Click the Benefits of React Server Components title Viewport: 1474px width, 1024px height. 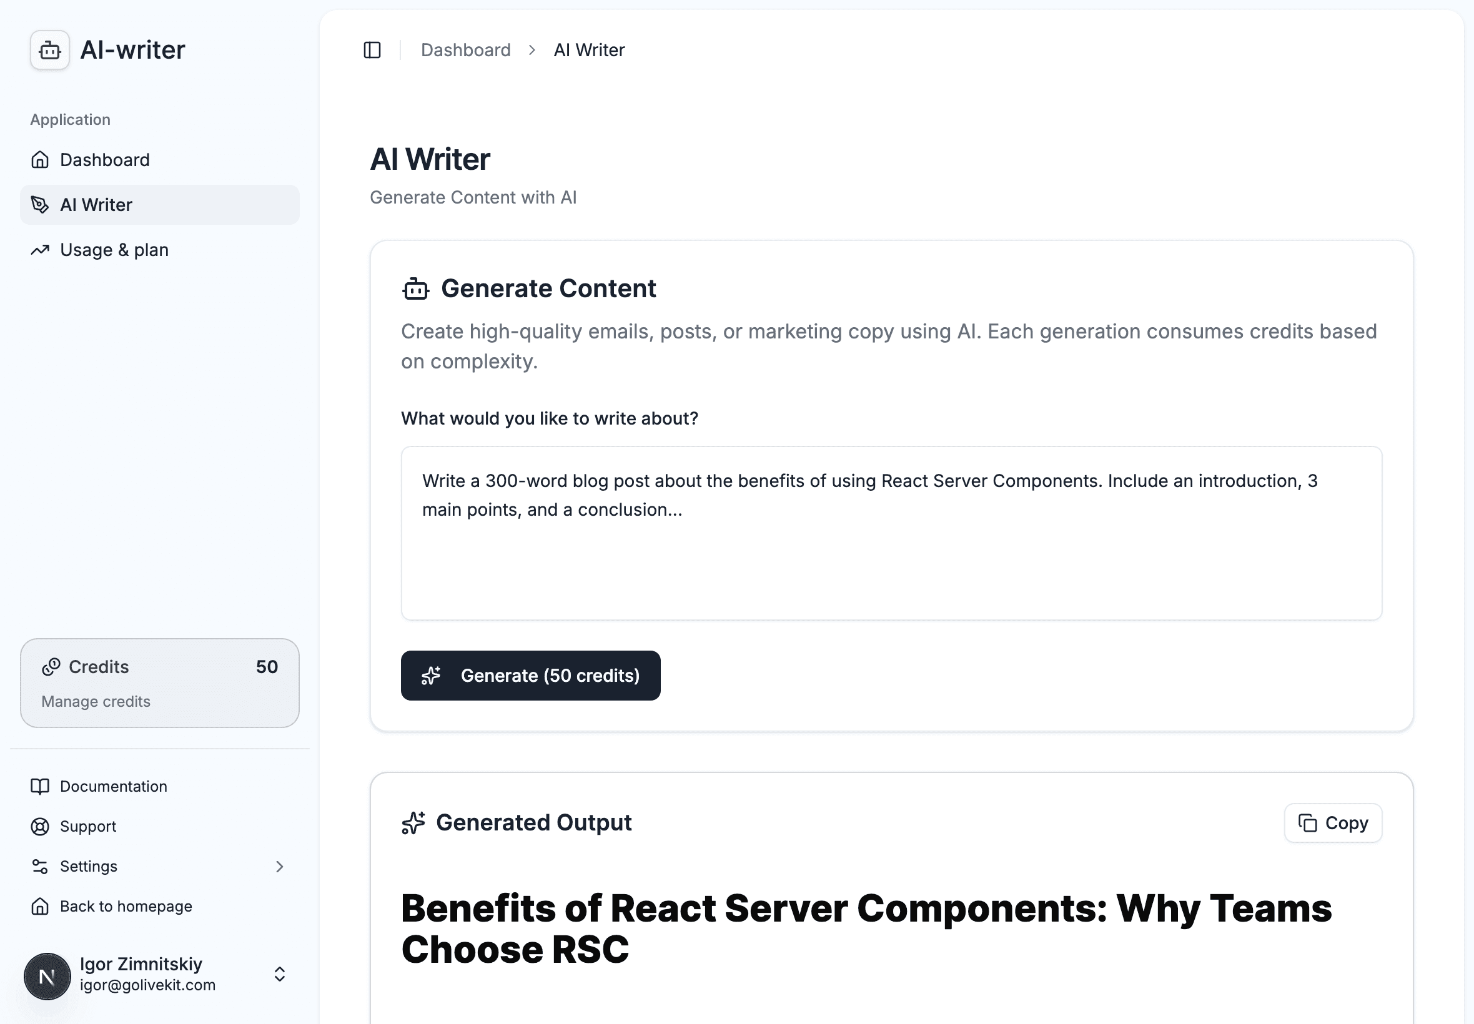(866, 928)
